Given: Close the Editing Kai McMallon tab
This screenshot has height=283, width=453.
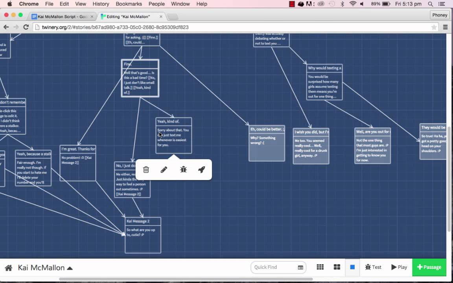Looking at the screenshot, I should 161,17.
